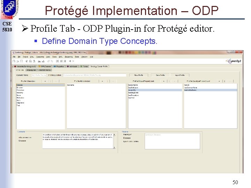251x188 pixels.
Task: Click add button beside Profile DatatypeProperty List
Action: [219, 81]
